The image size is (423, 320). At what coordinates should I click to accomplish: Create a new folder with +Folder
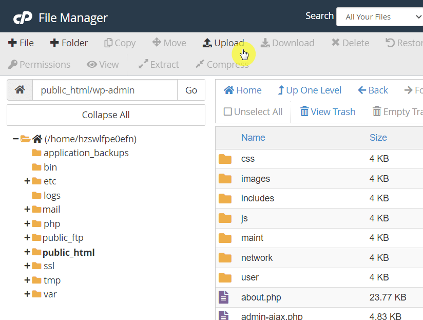69,43
